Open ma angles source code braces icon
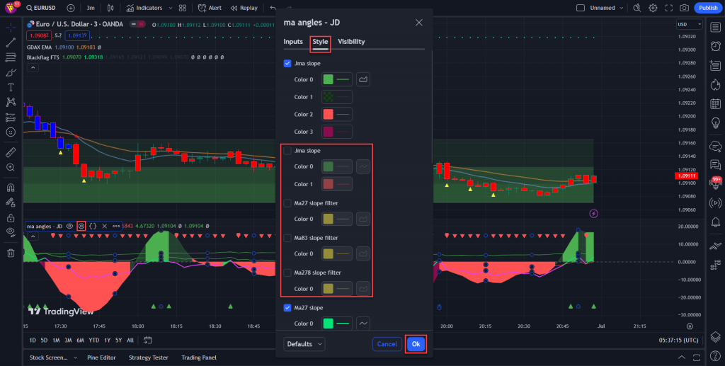 click(93, 226)
